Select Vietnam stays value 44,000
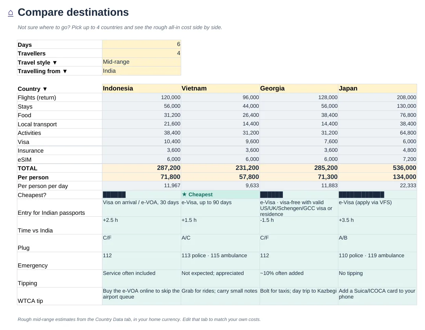425x330 pixels. [x=220, y=106]
